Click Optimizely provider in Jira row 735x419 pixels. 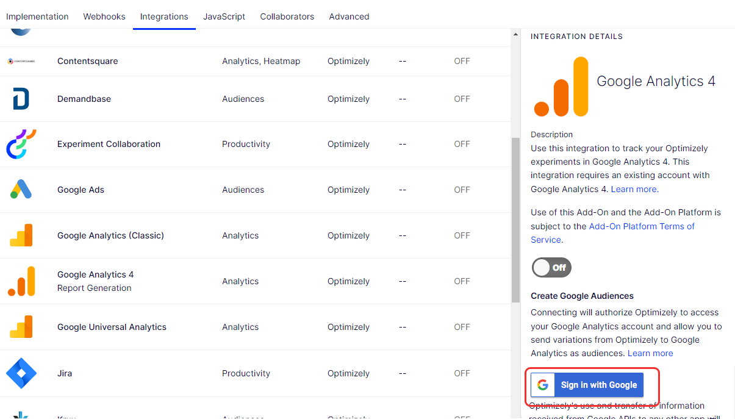click(348, 373)
